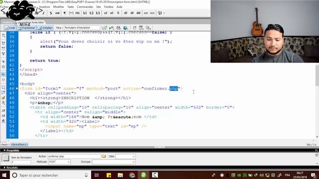Apply strikethrough with the S toolbar icon
This screenshot has height=179, width=319.
tap(51, 13)
